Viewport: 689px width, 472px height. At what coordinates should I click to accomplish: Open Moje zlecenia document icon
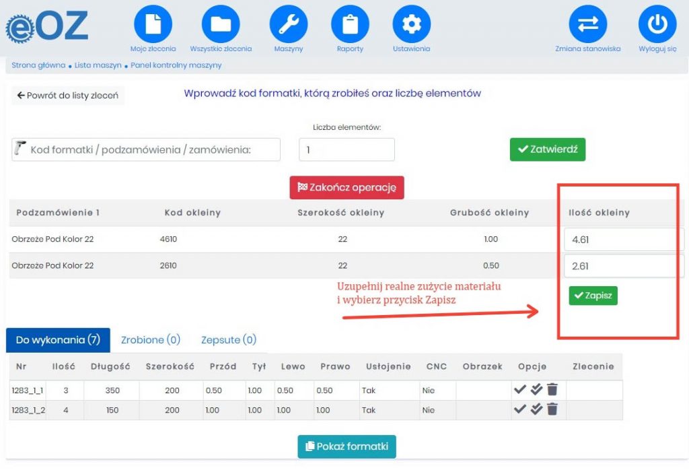153,24
